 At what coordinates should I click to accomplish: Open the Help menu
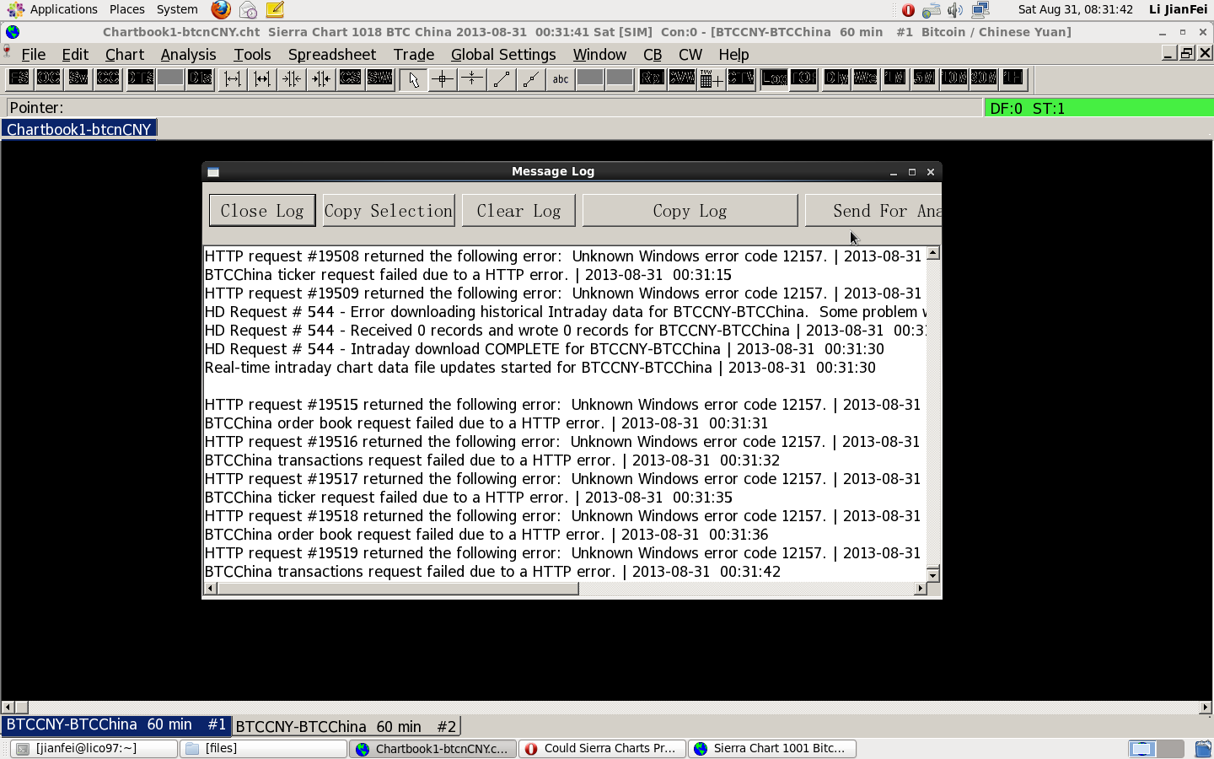(733, 54)
